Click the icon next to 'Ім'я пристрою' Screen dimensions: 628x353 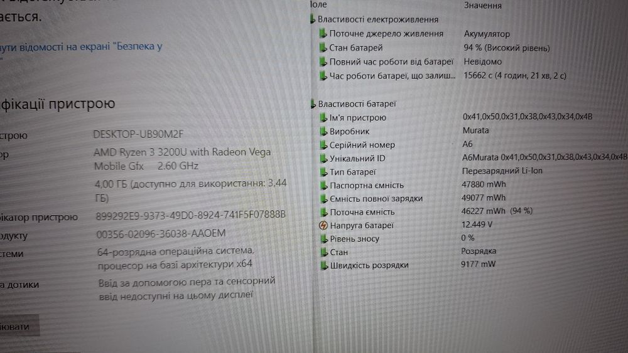point(323,117)
